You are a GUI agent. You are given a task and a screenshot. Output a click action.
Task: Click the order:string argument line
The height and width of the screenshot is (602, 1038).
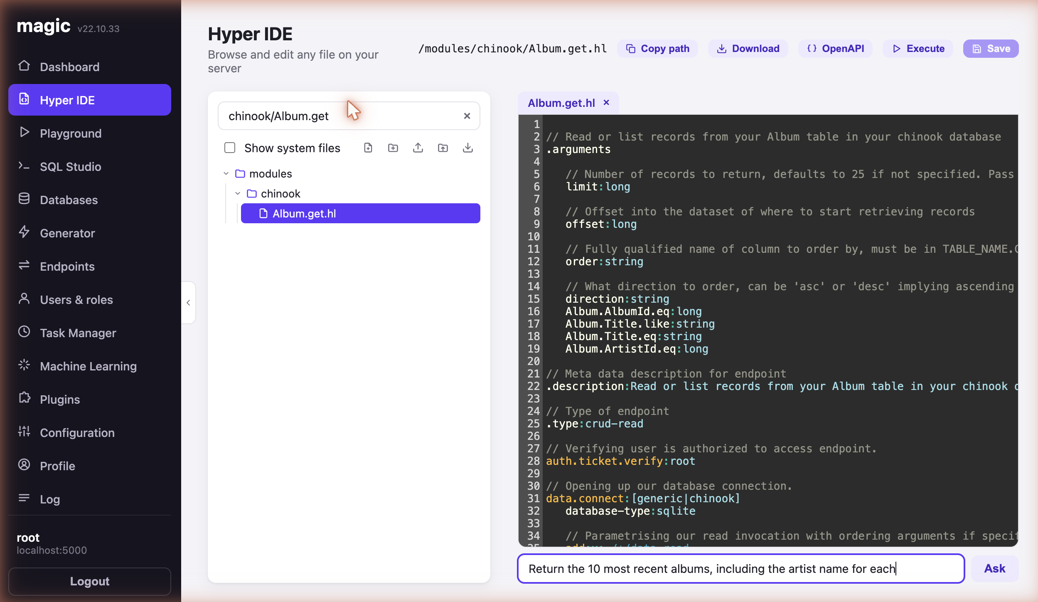coord(604,262)
